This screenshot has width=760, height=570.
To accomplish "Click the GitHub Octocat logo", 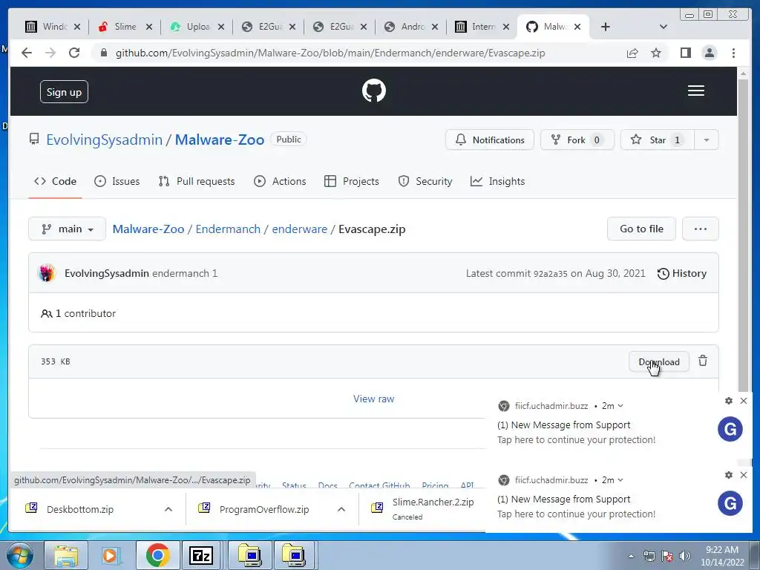I will click(374, 91).
